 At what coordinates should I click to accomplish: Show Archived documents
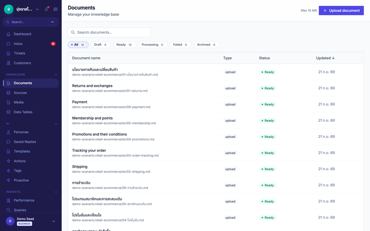(207, 44)
